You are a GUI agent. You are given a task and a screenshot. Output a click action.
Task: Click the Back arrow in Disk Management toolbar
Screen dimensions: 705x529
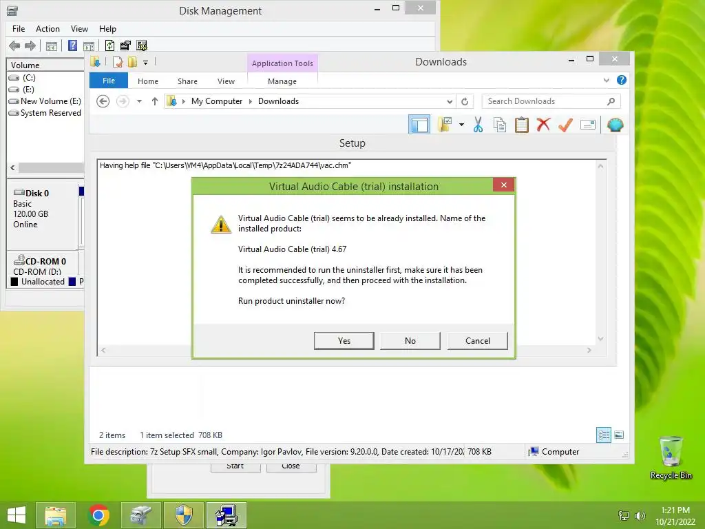[14, 45]
